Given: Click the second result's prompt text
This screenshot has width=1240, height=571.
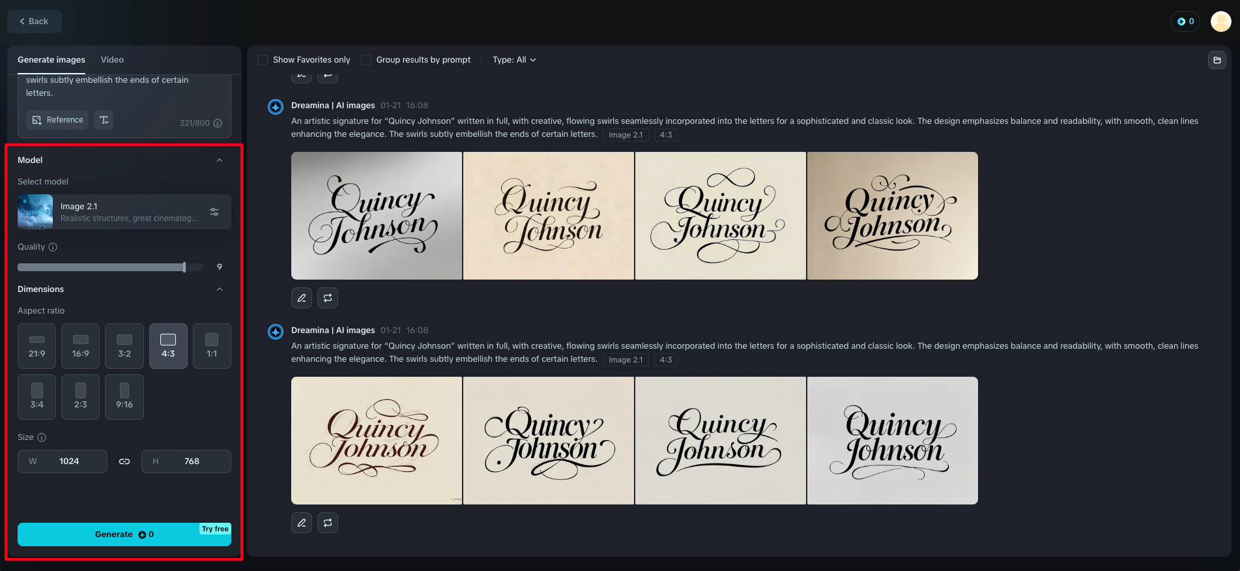Looking at the screenshot, I should pos(744,353).
